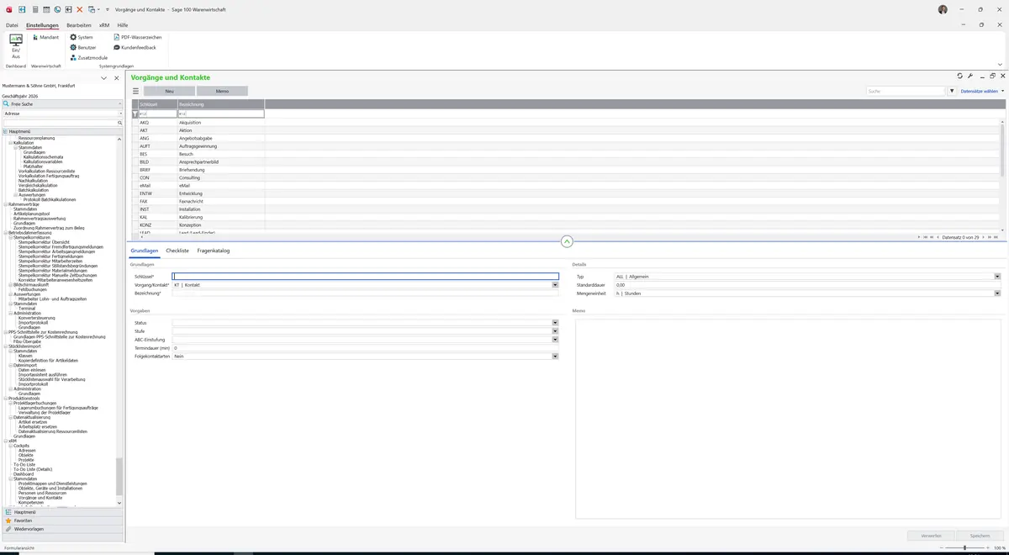Click the search filter triangle button beside Suche
Screen dimensions: 1009x555
952,91
